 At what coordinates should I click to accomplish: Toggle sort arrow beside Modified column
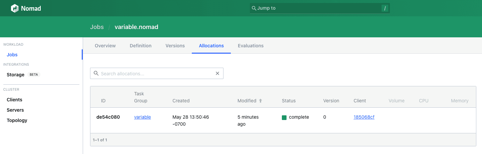261,101
